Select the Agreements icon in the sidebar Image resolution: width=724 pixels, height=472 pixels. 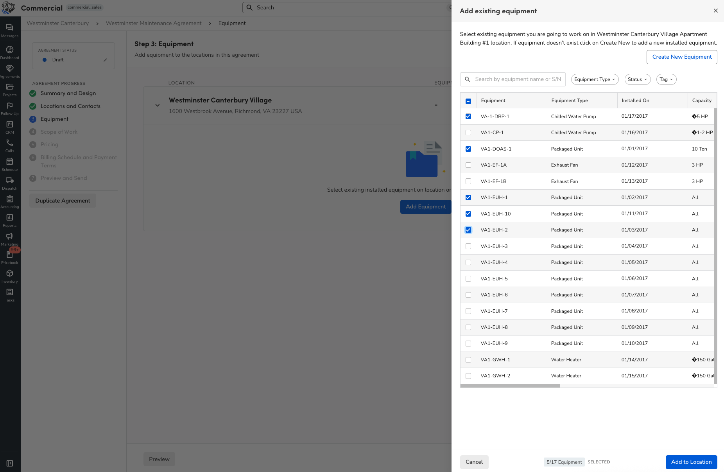pyautogui.click(x=10, y=70)
